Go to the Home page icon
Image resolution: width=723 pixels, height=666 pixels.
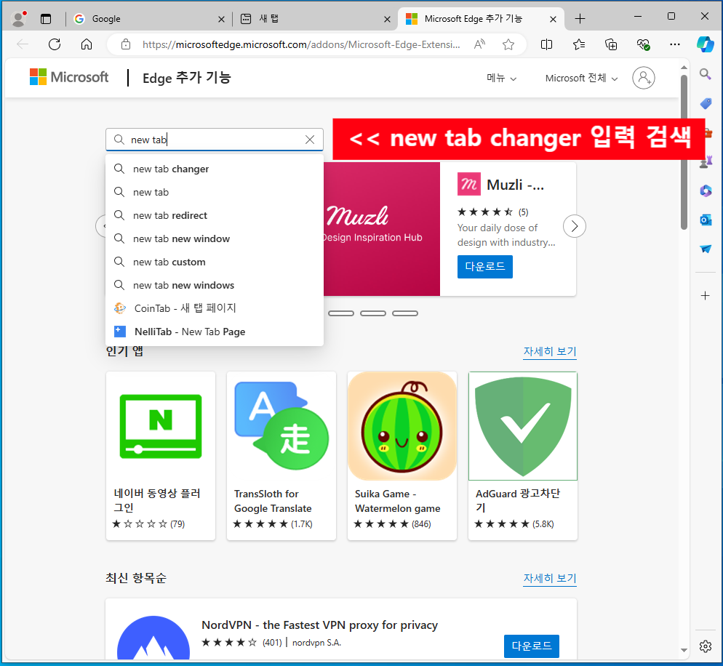[x=87, y=44]
